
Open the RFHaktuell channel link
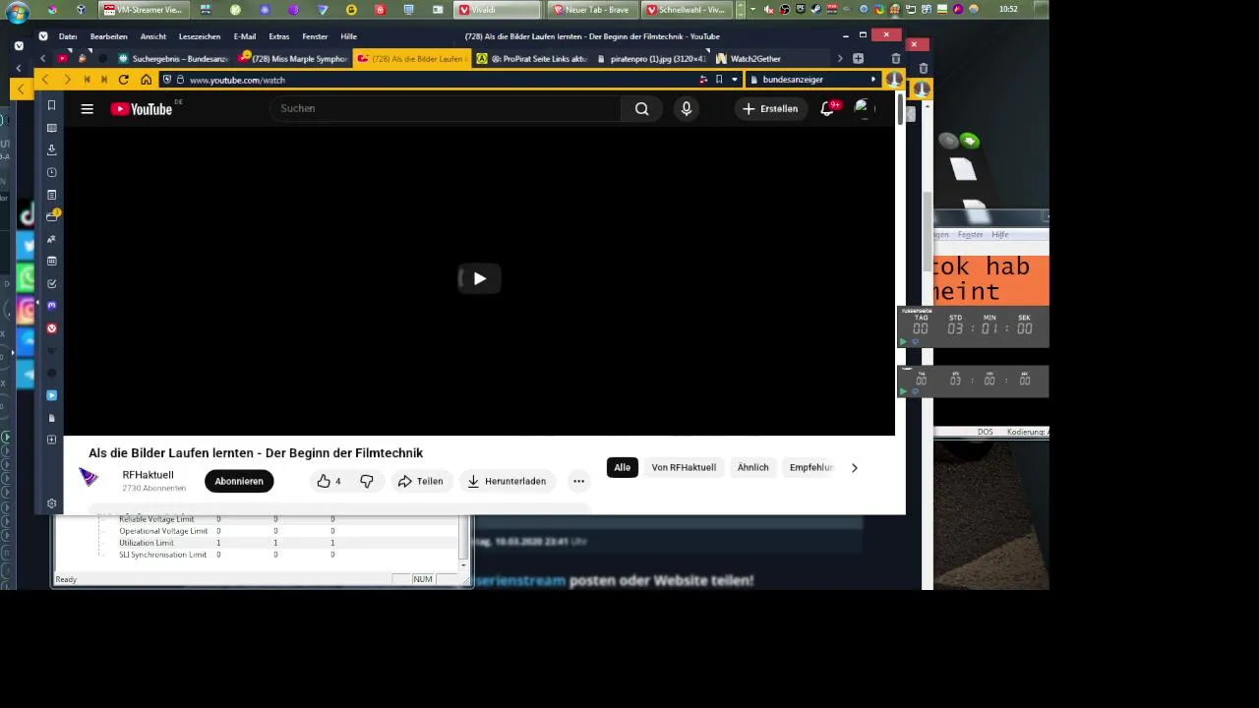coord(148,475)
